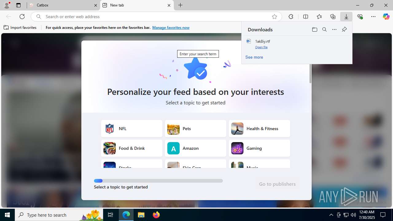Add this page to favorites star
The height and width of the screenshot is (221, 393).
point(274,17)
